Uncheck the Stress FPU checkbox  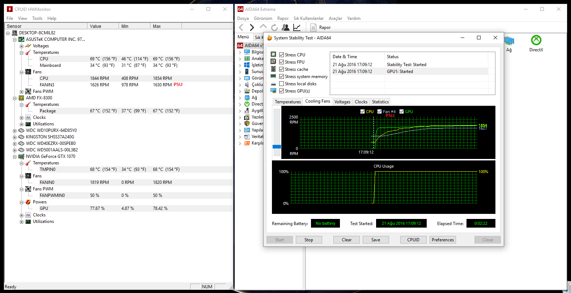pos(281,62)
